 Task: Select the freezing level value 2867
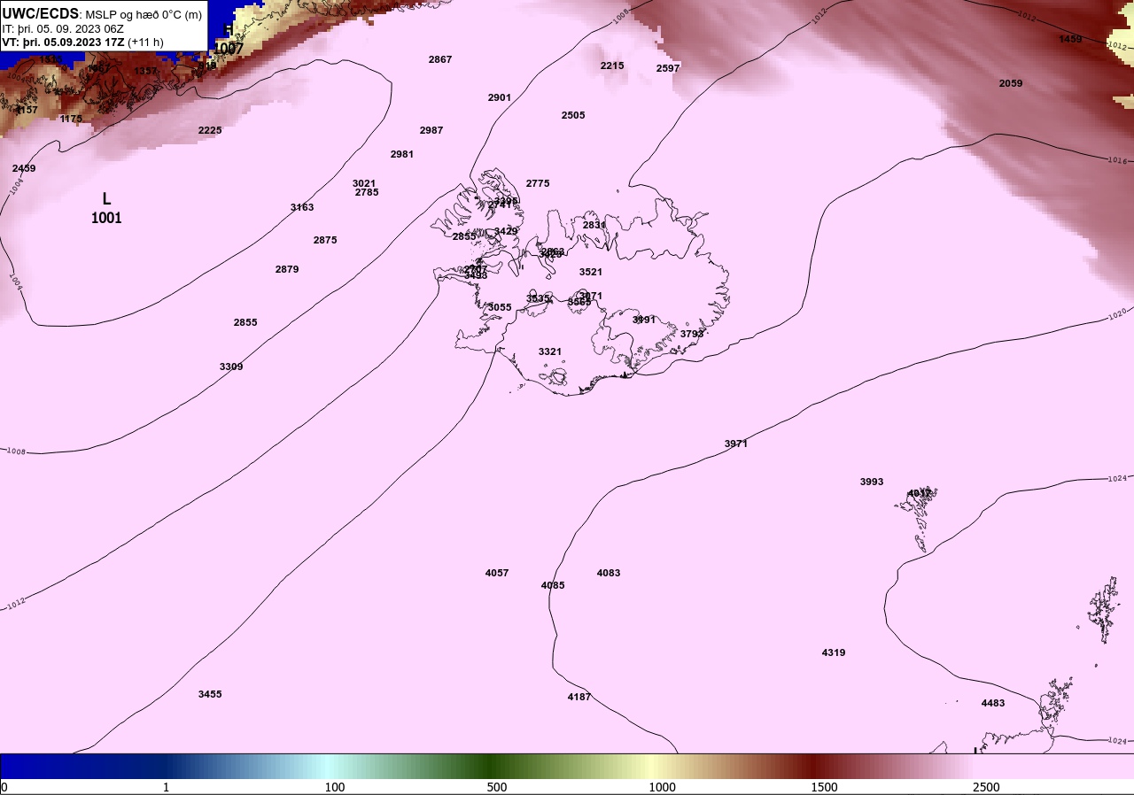(x=440, y=59)
